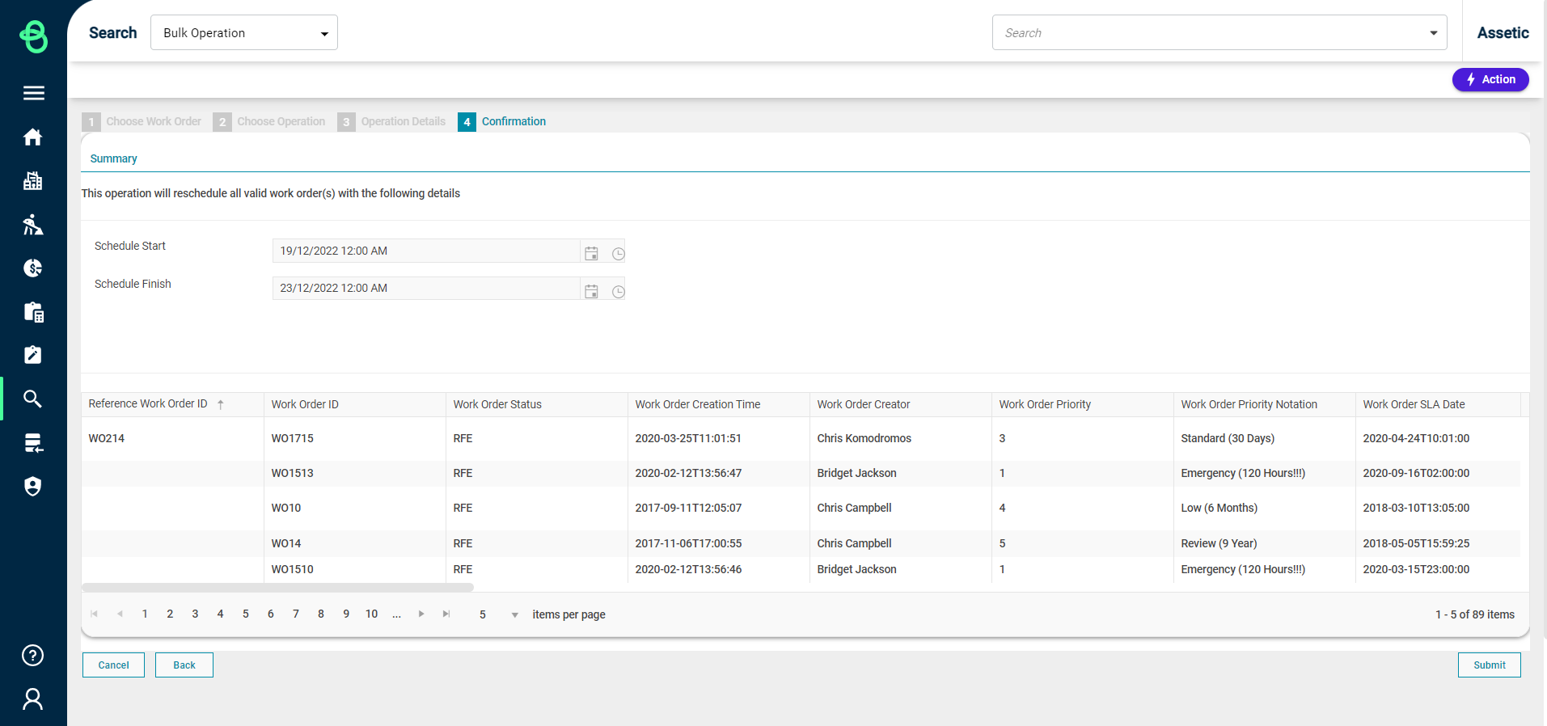1547x726 pixels.
Task: Click the Action button
Action: (x=1490, y=79)
